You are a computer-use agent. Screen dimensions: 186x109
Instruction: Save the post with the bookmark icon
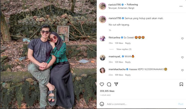click(x=181, y=84)
